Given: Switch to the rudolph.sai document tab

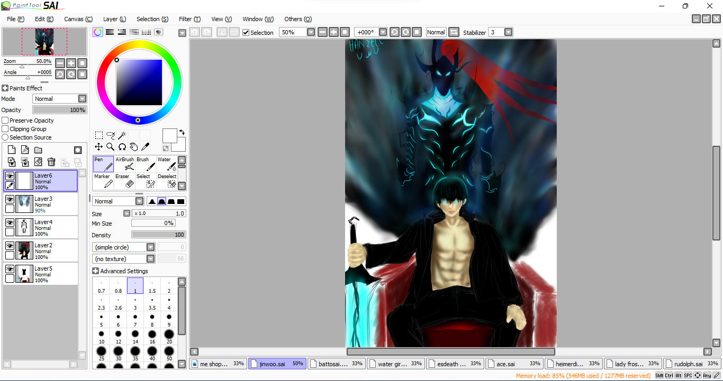Looking at the screenshot, I should pyautogui.click(x=691, y=364).
